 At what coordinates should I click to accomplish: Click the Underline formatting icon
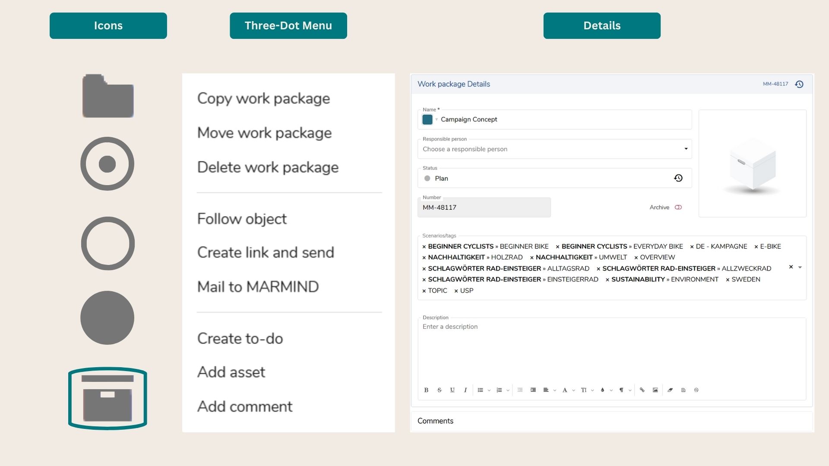pos(452,390)
